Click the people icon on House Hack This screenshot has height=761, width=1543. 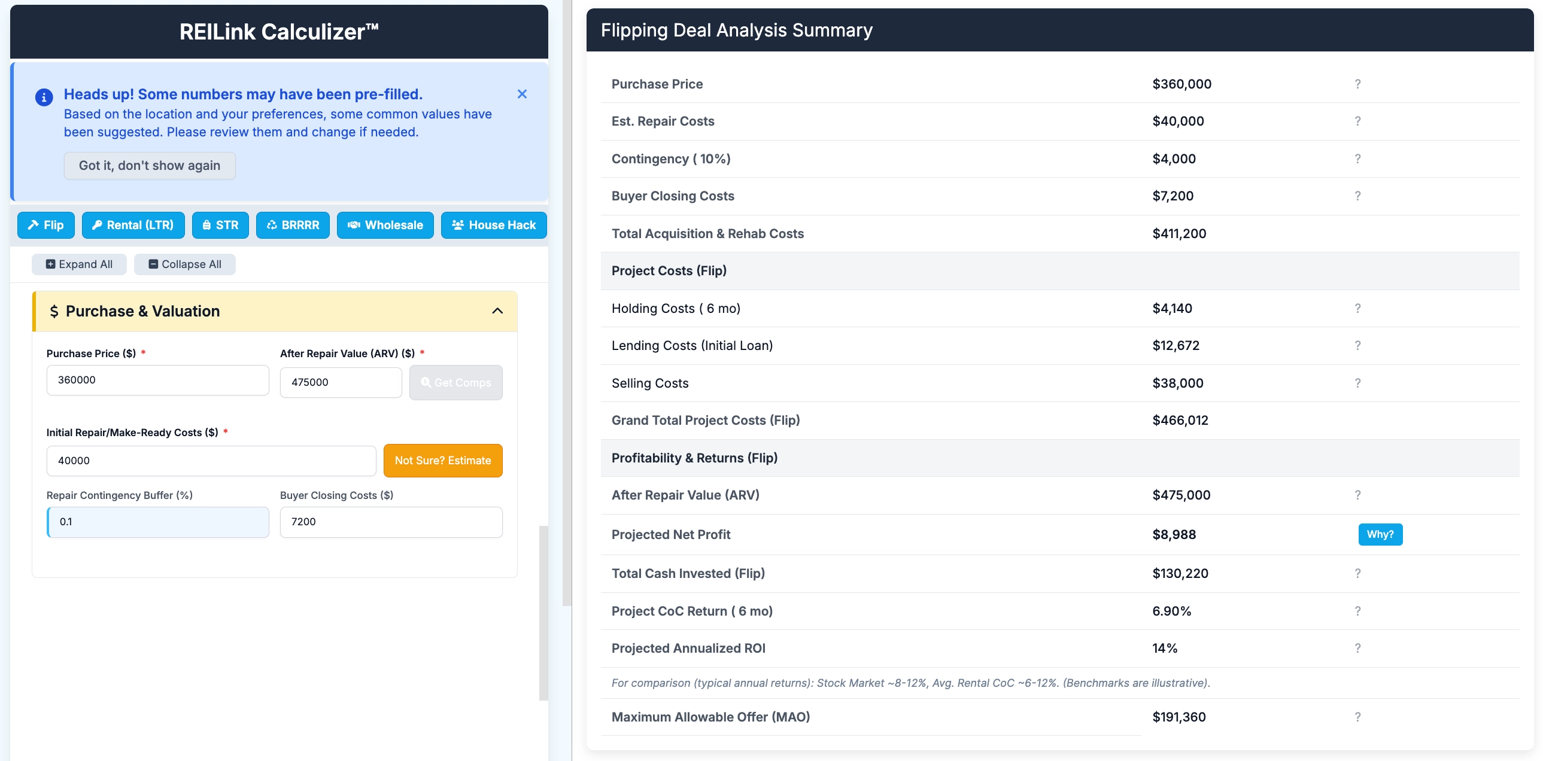[458, 225]
